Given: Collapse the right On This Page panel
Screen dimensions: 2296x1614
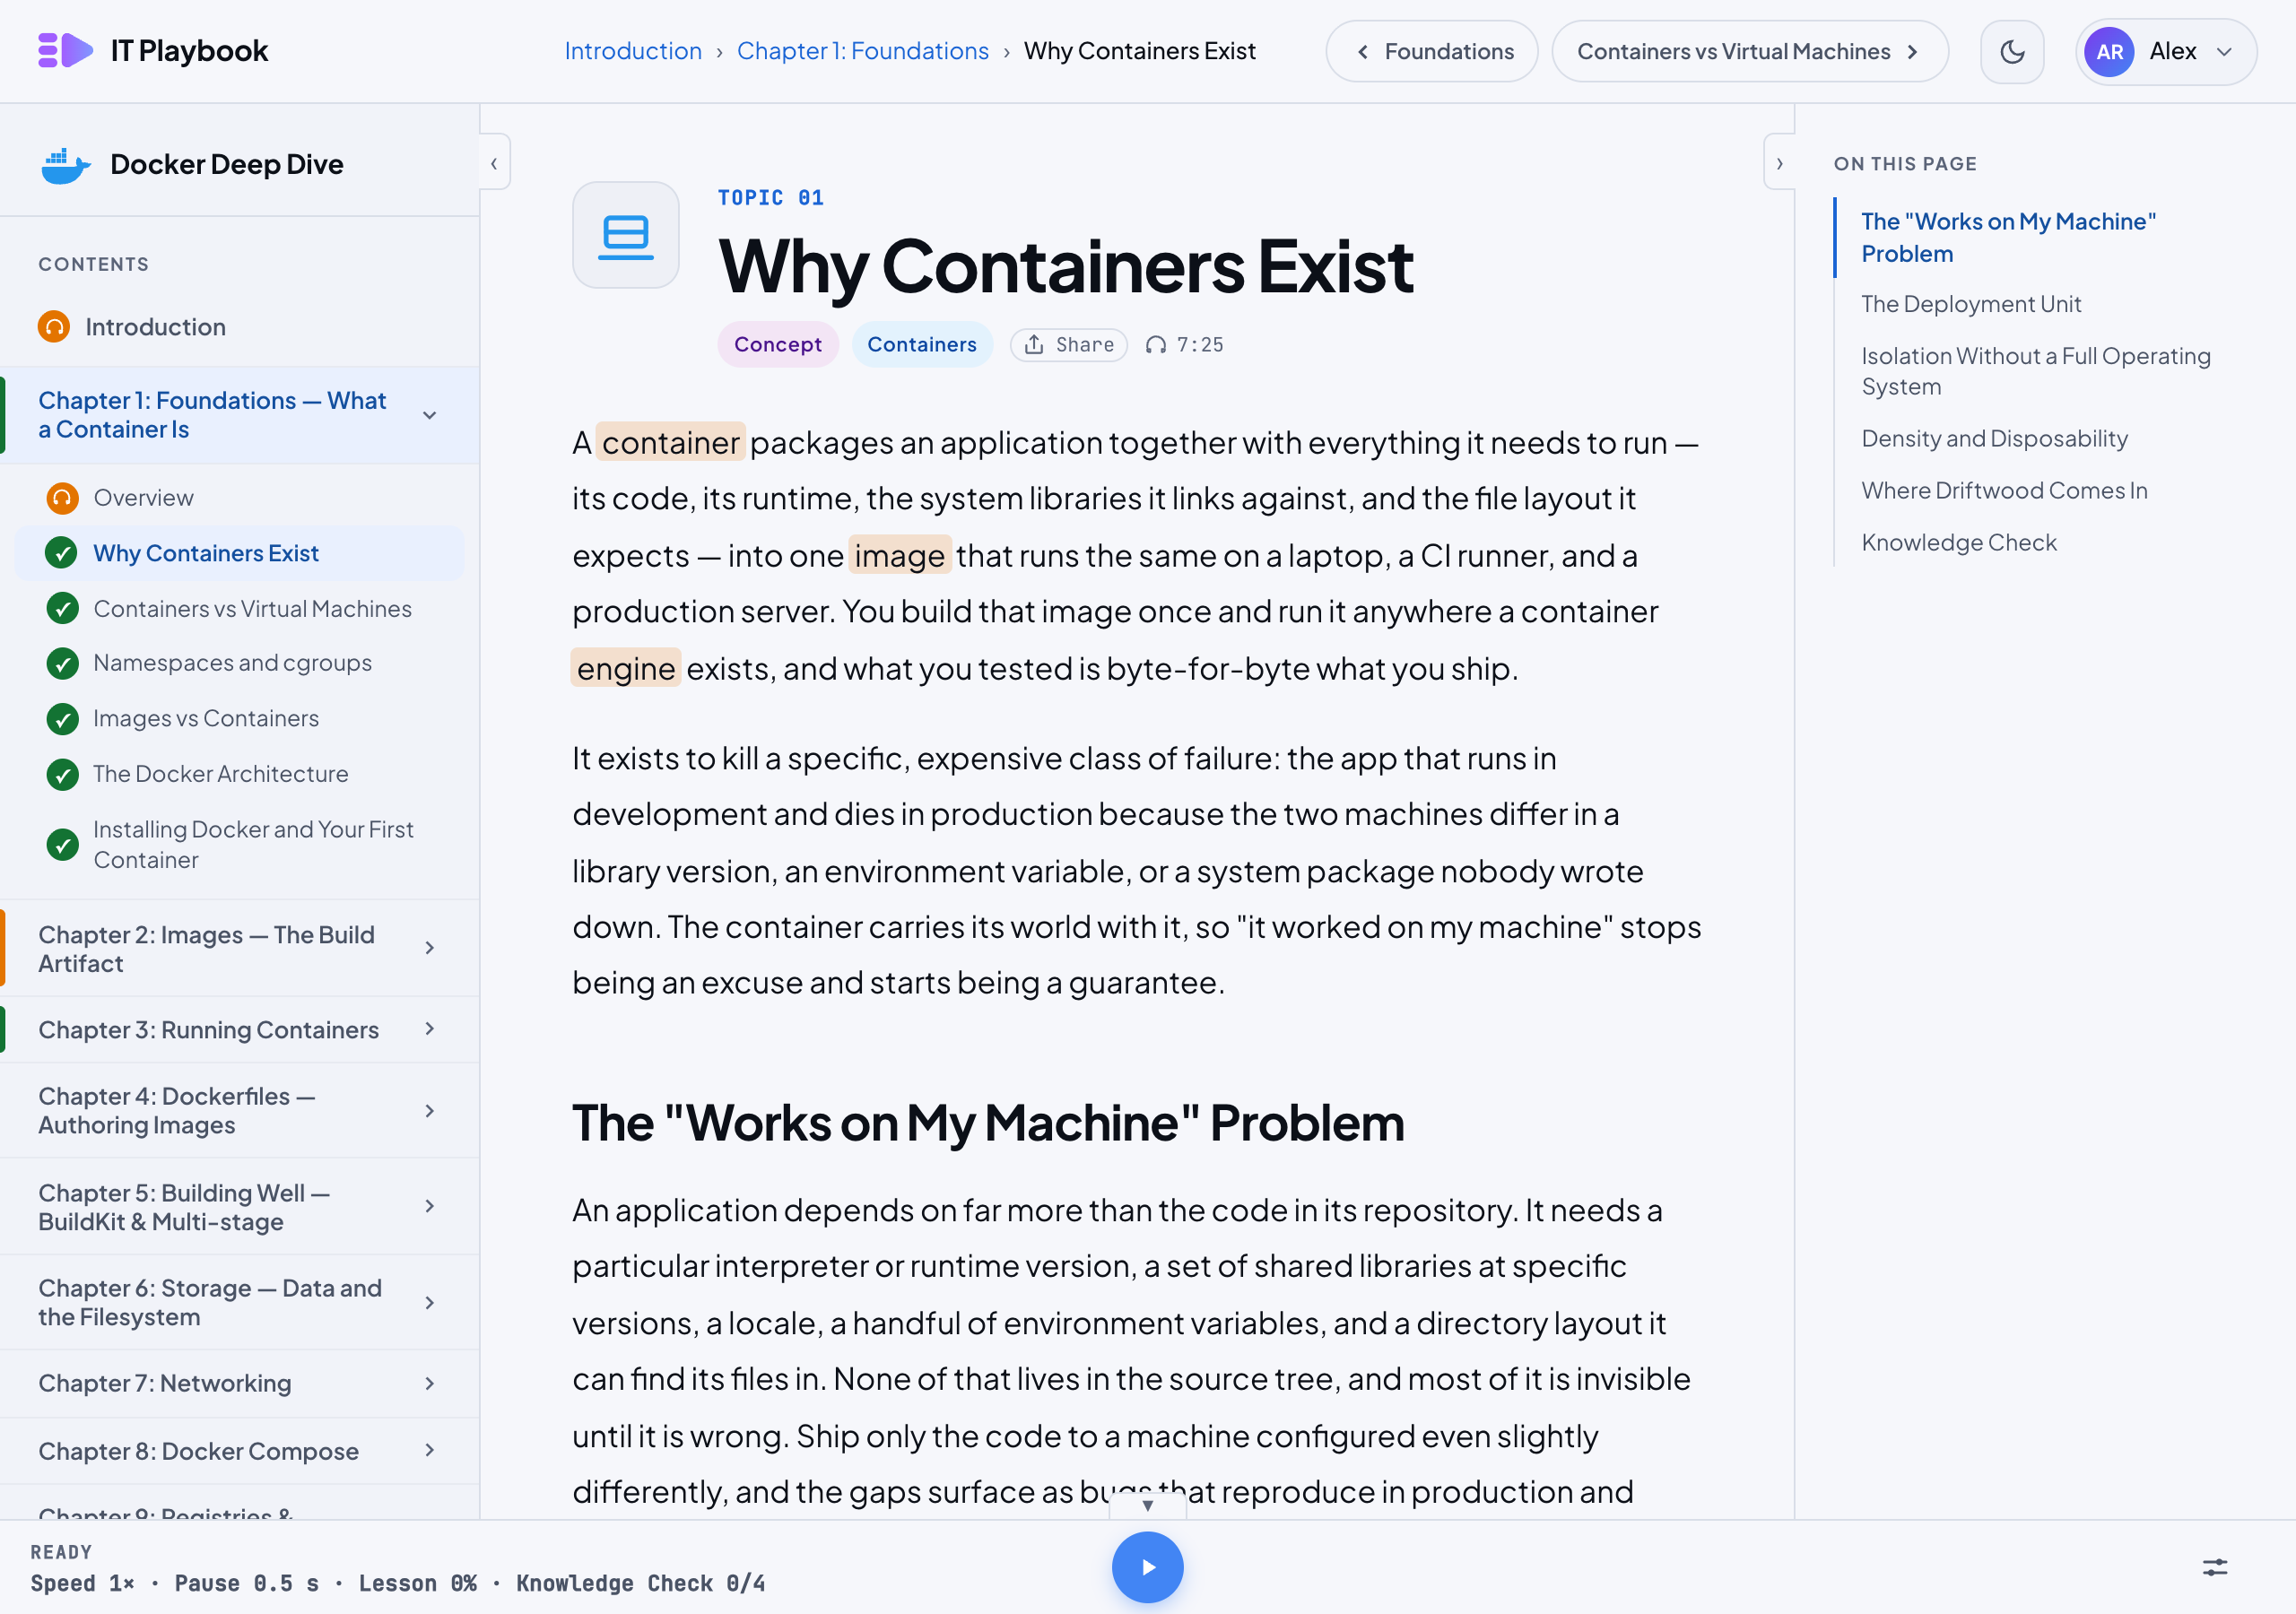Looking at the screenshot, I should [x=1779, y=163].
